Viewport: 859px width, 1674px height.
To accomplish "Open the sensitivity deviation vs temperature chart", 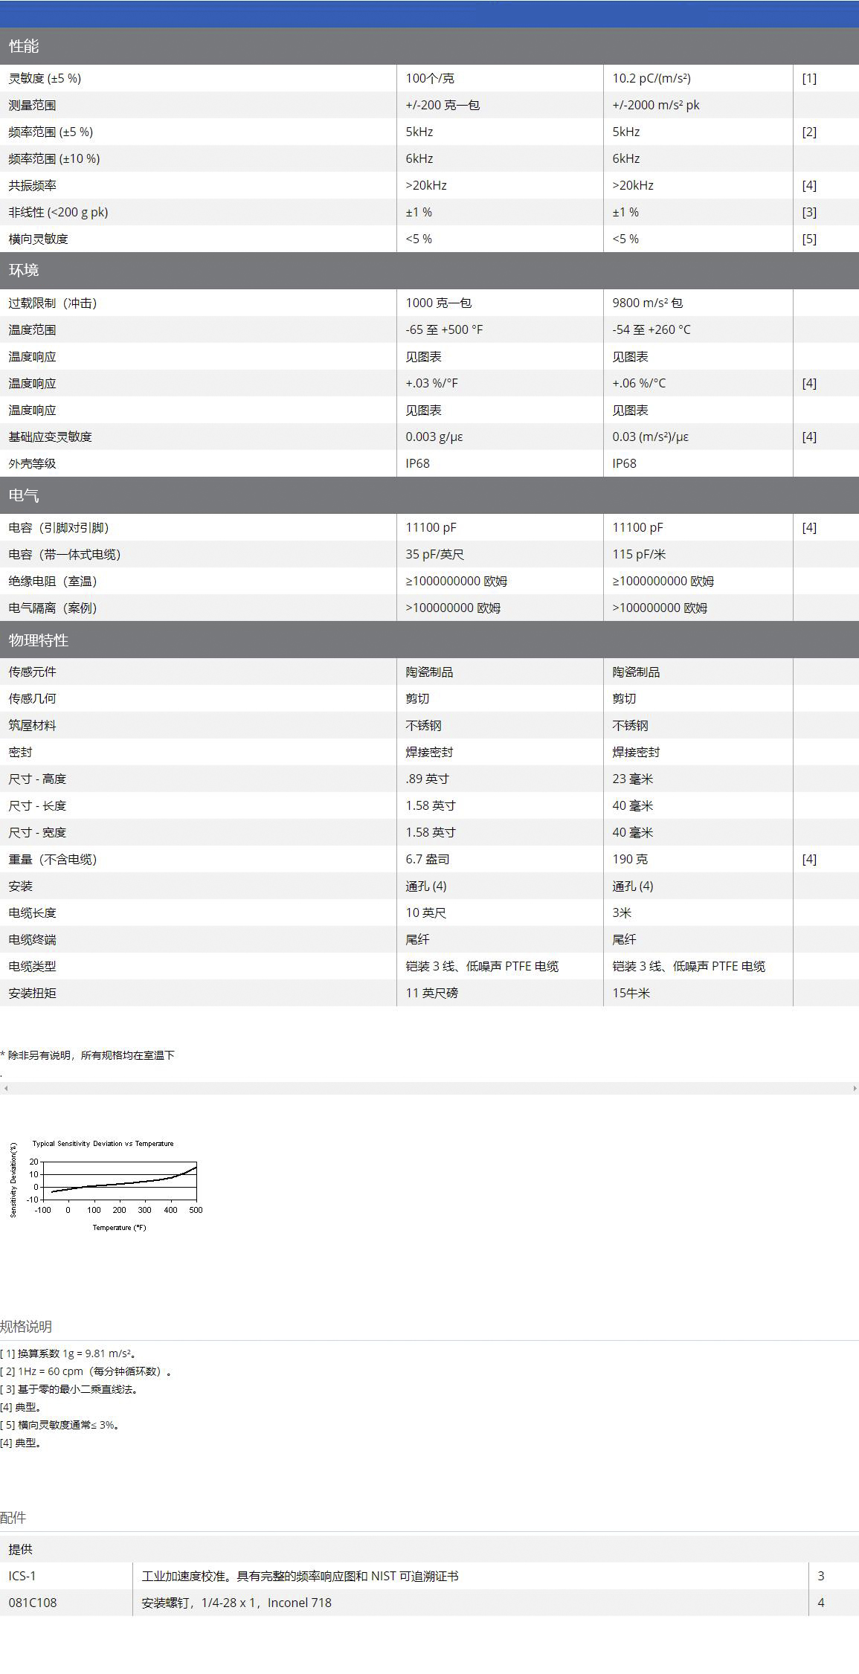I will [106, 1187].
